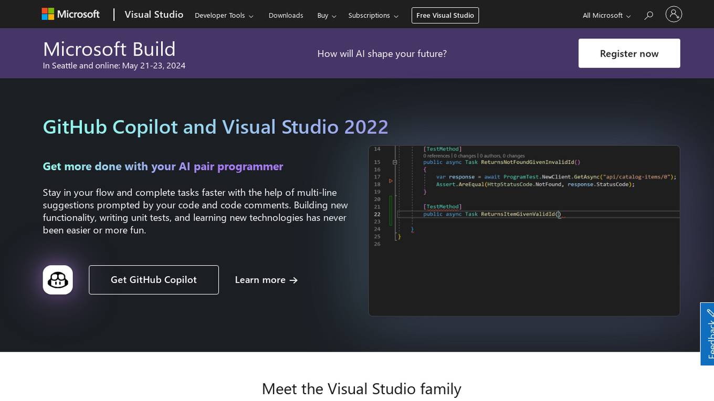This screenshot has height=401, width=714.
Task: Click the Get GitHub Copilot button
Action: coord(154,280)
